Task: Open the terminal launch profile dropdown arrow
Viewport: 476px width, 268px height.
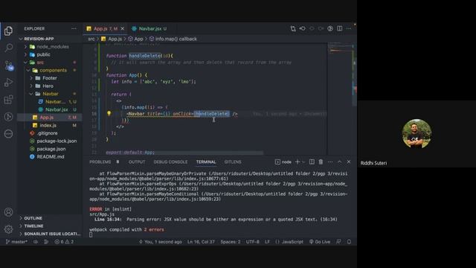Action: click(303, 162)
